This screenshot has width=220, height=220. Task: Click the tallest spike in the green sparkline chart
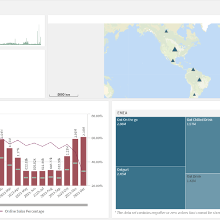point(39,34)
